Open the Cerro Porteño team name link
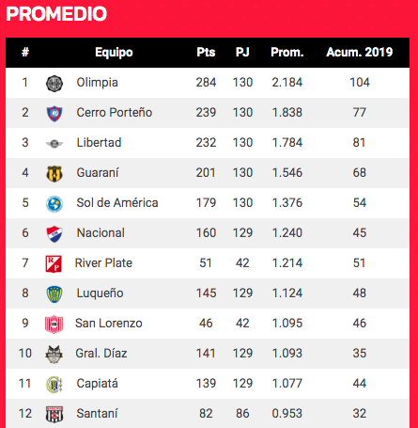The image size is (418, 428). coord(115,113)
